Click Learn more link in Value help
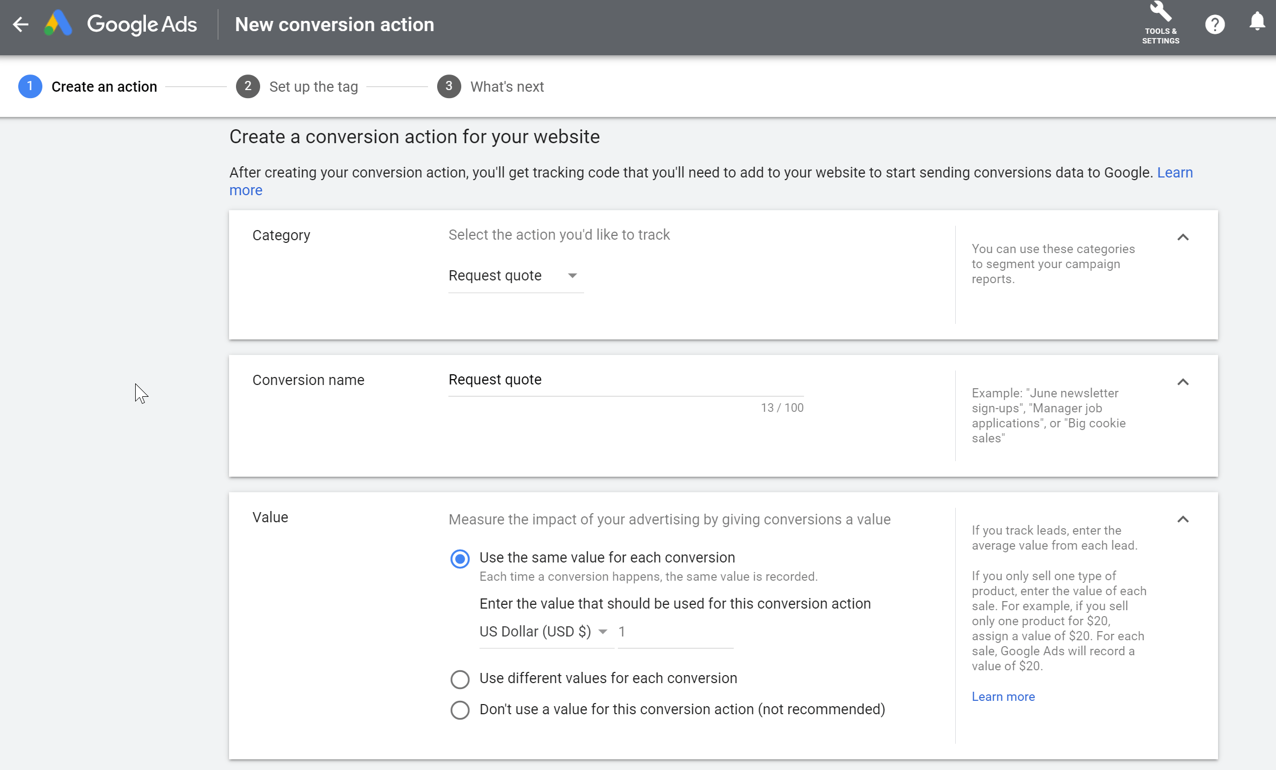Screen dimensions: 1276x770 click(x=1003, y=697)
